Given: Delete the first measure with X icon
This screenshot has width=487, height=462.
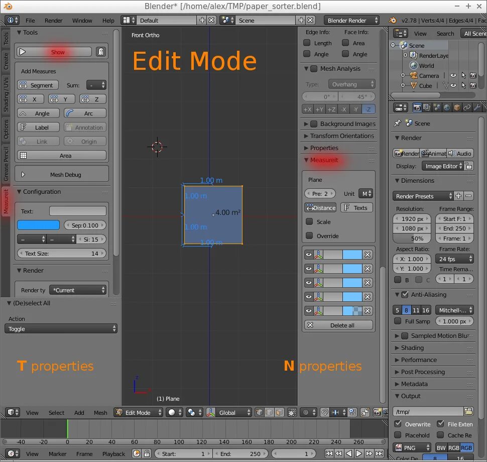Looking at the screenshot, I should pos(368,255).
